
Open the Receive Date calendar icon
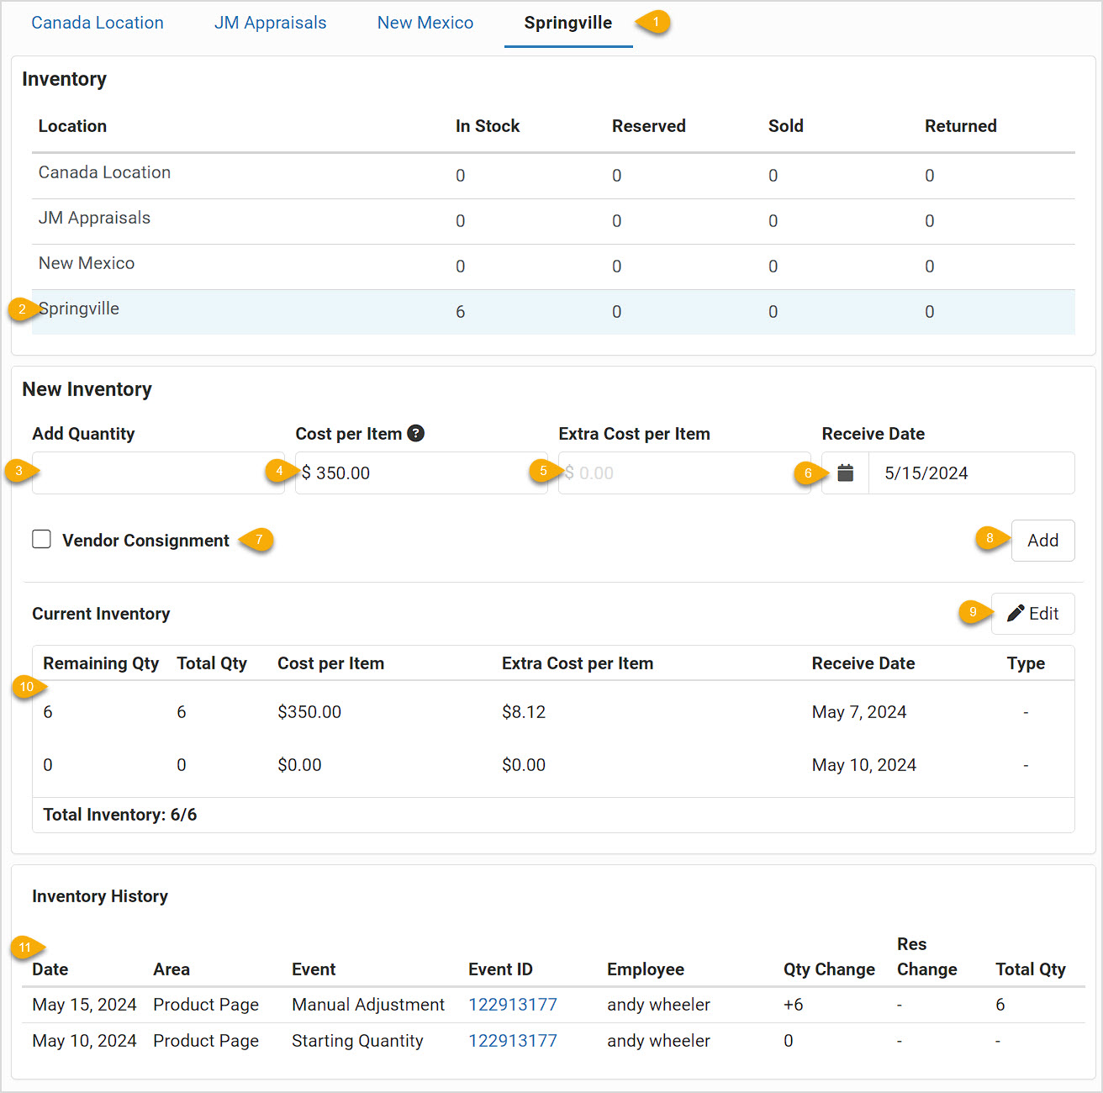845,473
